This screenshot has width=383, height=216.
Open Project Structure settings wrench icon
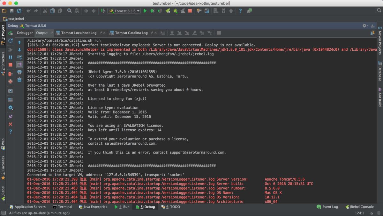point(199,11)
